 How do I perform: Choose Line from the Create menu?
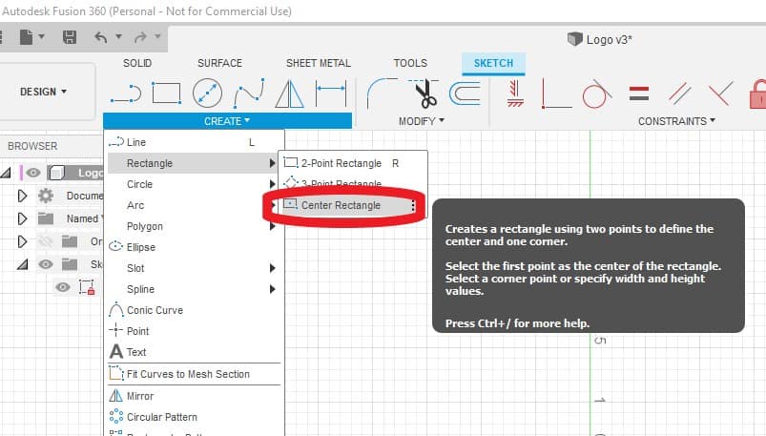(x=195, y=142)
